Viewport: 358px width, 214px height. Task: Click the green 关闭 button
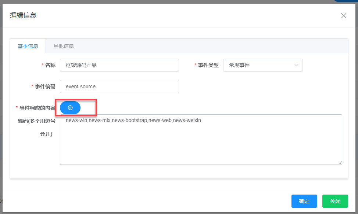pyautogui.click(x=335, y=201)
